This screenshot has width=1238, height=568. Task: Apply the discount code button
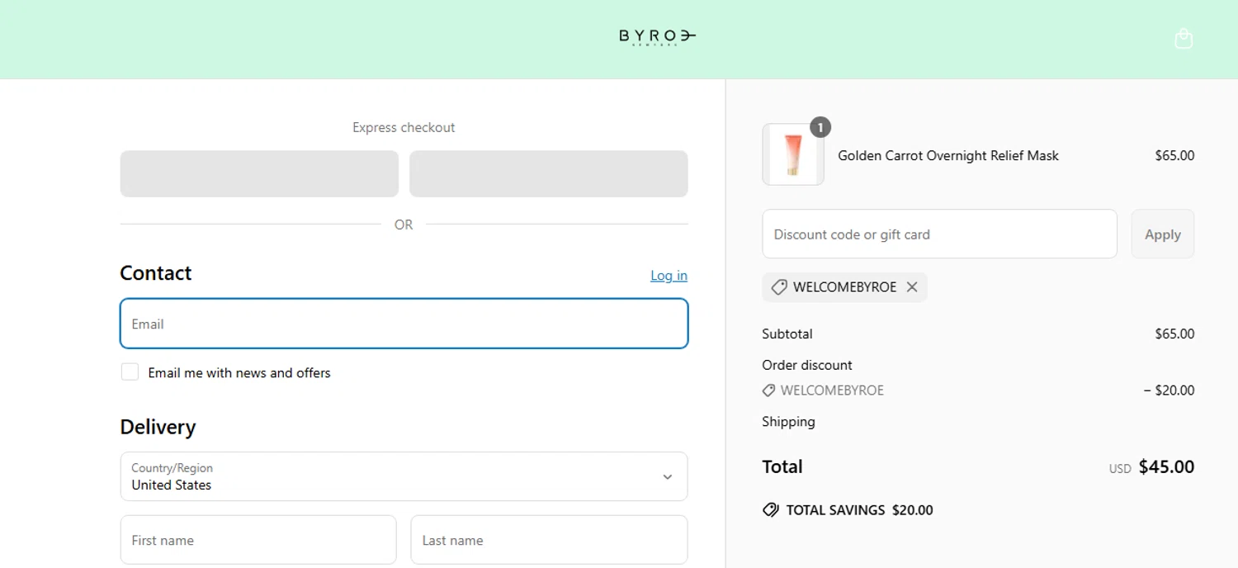coord(1162,234)
